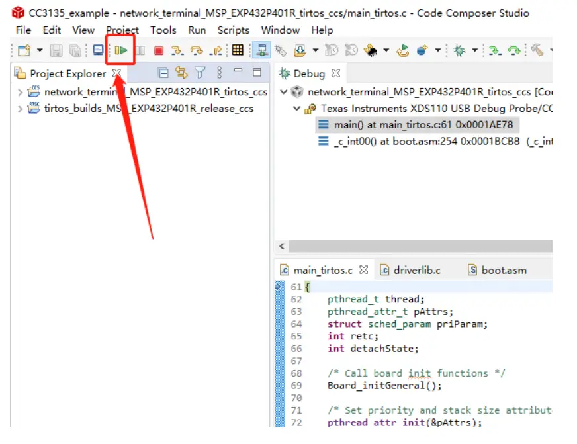Terminate the debug session with red stop
The height and width of the screenshot is (444, 577).
click(159, 50)
